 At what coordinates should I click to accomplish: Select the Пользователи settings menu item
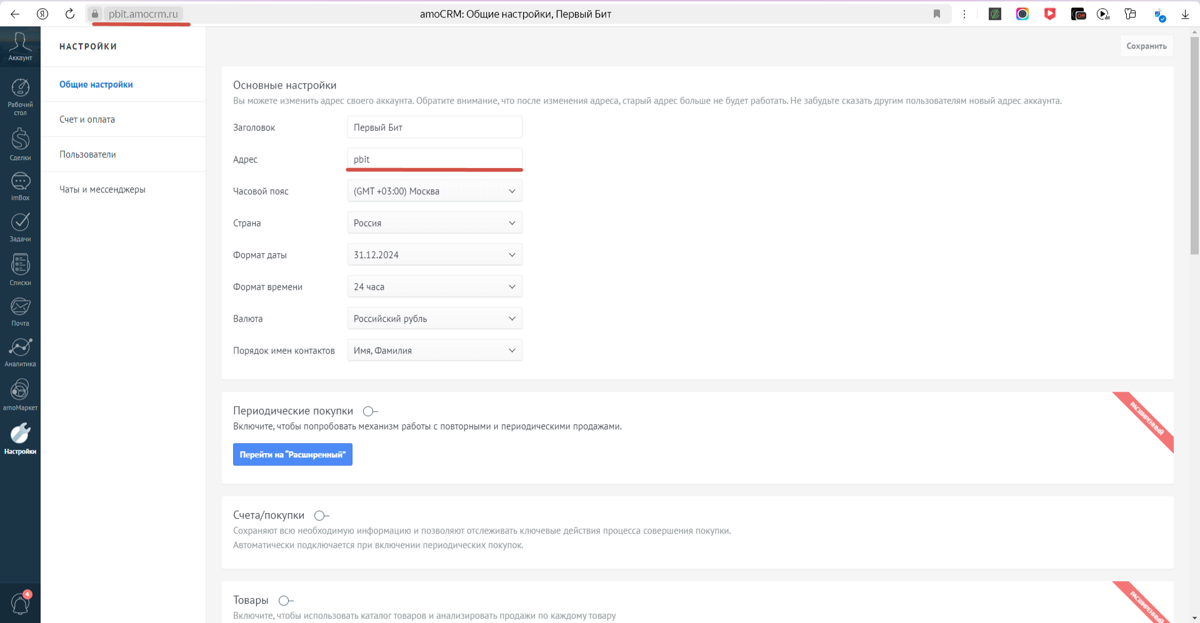coord(87,154)
